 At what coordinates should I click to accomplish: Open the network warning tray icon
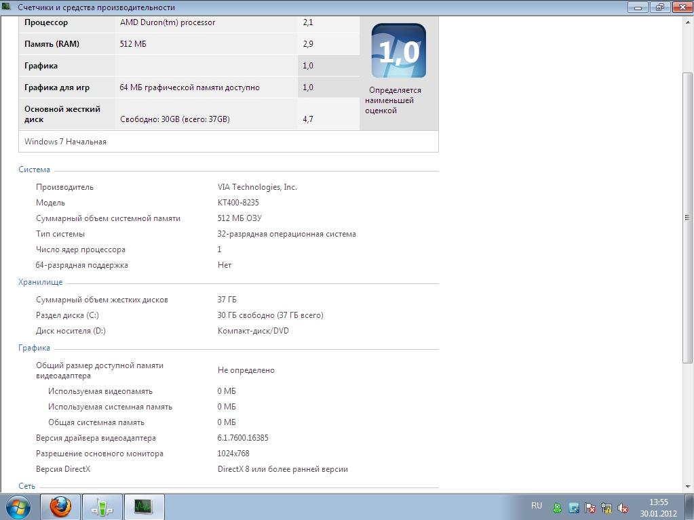point(606,508)
